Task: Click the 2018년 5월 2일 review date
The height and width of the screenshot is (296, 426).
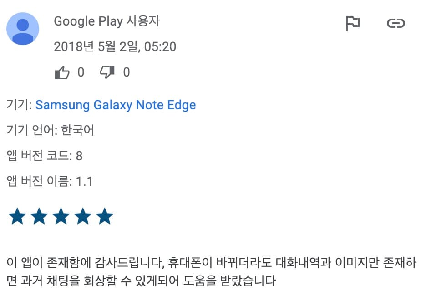Action: 115,46
